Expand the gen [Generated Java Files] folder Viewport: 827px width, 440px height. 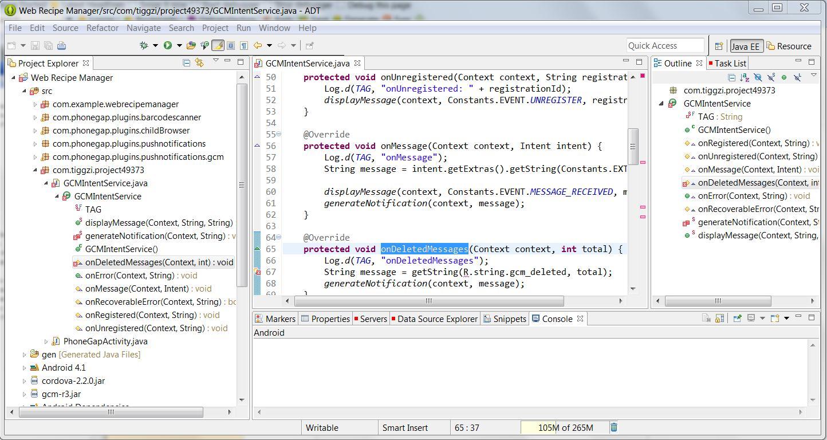pos(24,355)
